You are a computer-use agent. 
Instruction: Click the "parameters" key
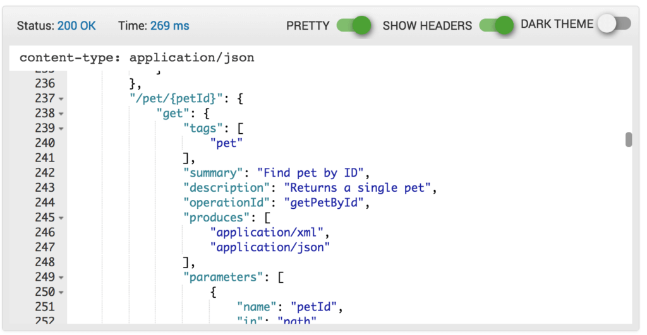point(223,277)
